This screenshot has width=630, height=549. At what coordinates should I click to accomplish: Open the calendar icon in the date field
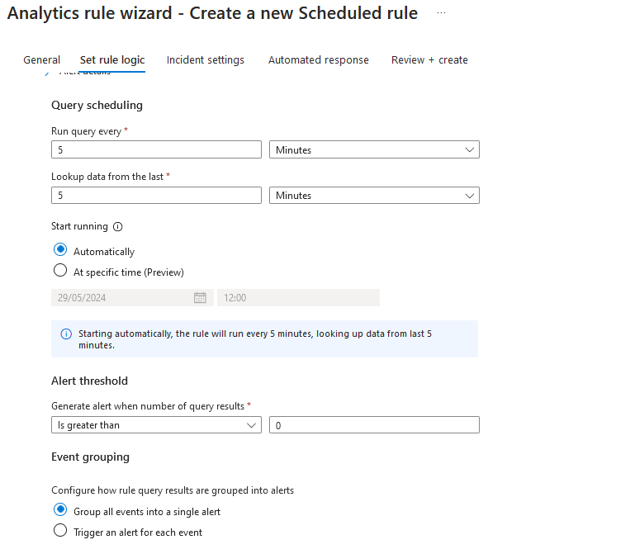pyautogui.click(x=200, y=298)
